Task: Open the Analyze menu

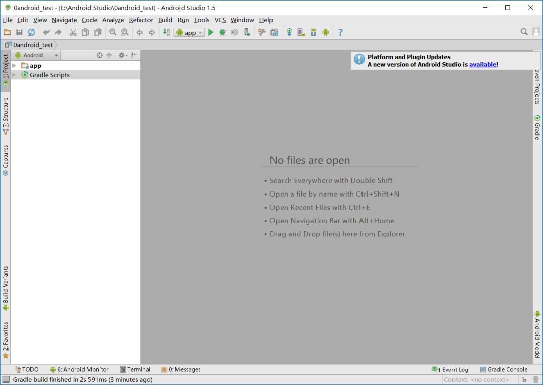Action: [113, 20]
